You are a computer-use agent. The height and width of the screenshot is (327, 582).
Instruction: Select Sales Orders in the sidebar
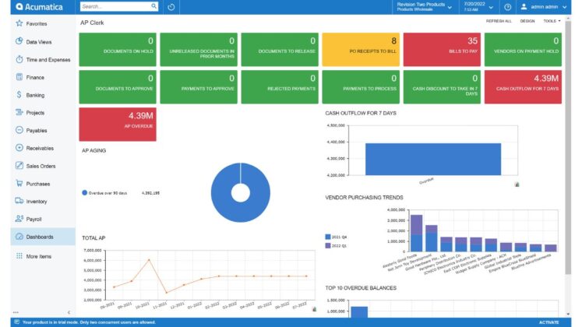pyautogui.click(x=42, y=166)
